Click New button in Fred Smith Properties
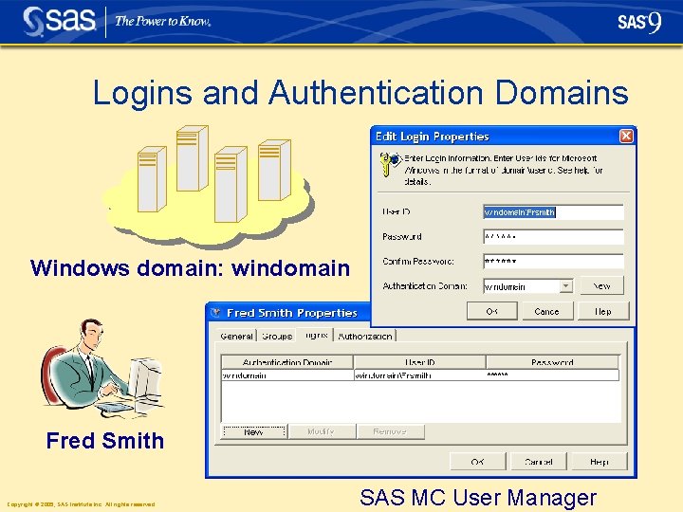 pyautogui.click(x=253, y=431)
